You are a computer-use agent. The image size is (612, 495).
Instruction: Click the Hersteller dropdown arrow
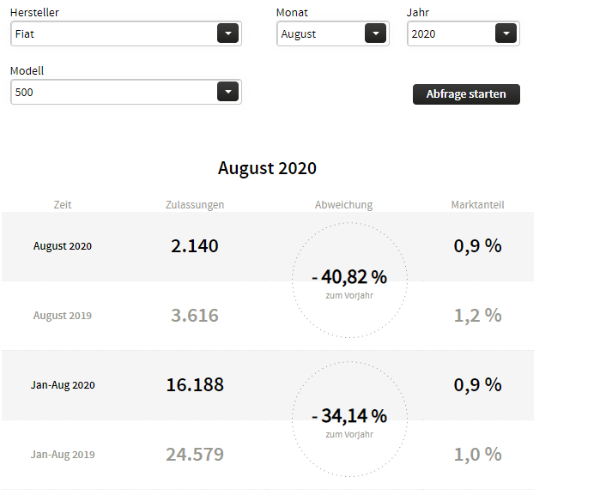(x=227, y=33)
